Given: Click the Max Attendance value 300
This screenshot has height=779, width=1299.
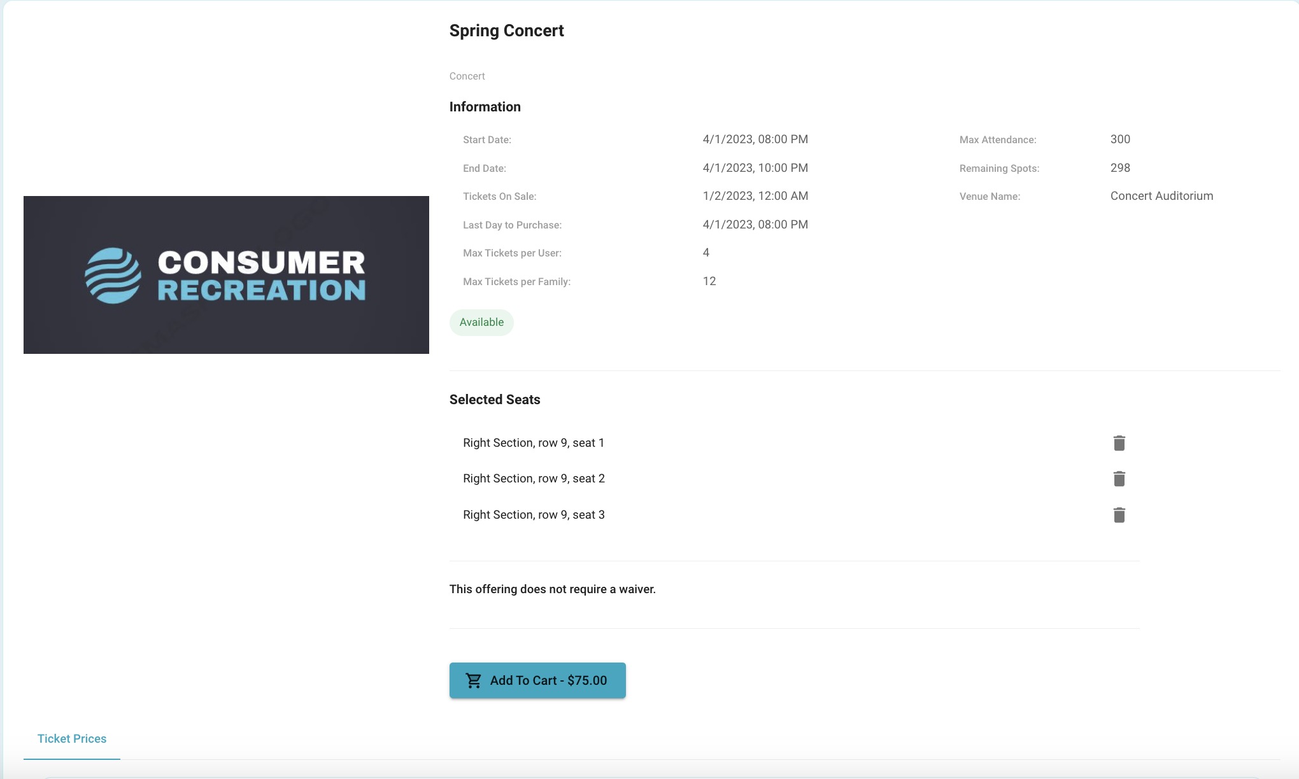Looking at the screenshot, I should click(x=1120, y=139).
